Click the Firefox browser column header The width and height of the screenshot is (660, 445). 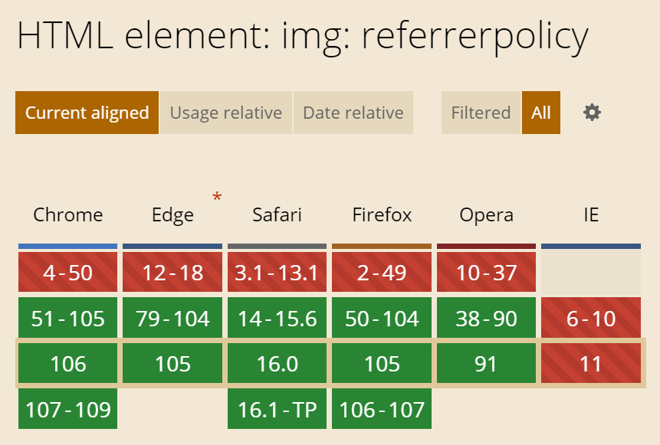tap(382, 215)
